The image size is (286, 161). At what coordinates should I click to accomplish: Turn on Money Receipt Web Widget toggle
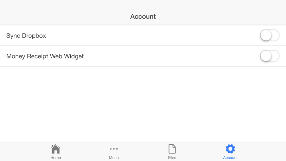tap(270, 56)
